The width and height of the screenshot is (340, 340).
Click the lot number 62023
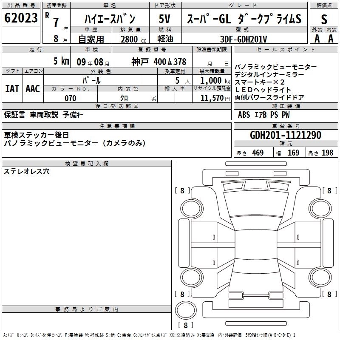point(21,19)
